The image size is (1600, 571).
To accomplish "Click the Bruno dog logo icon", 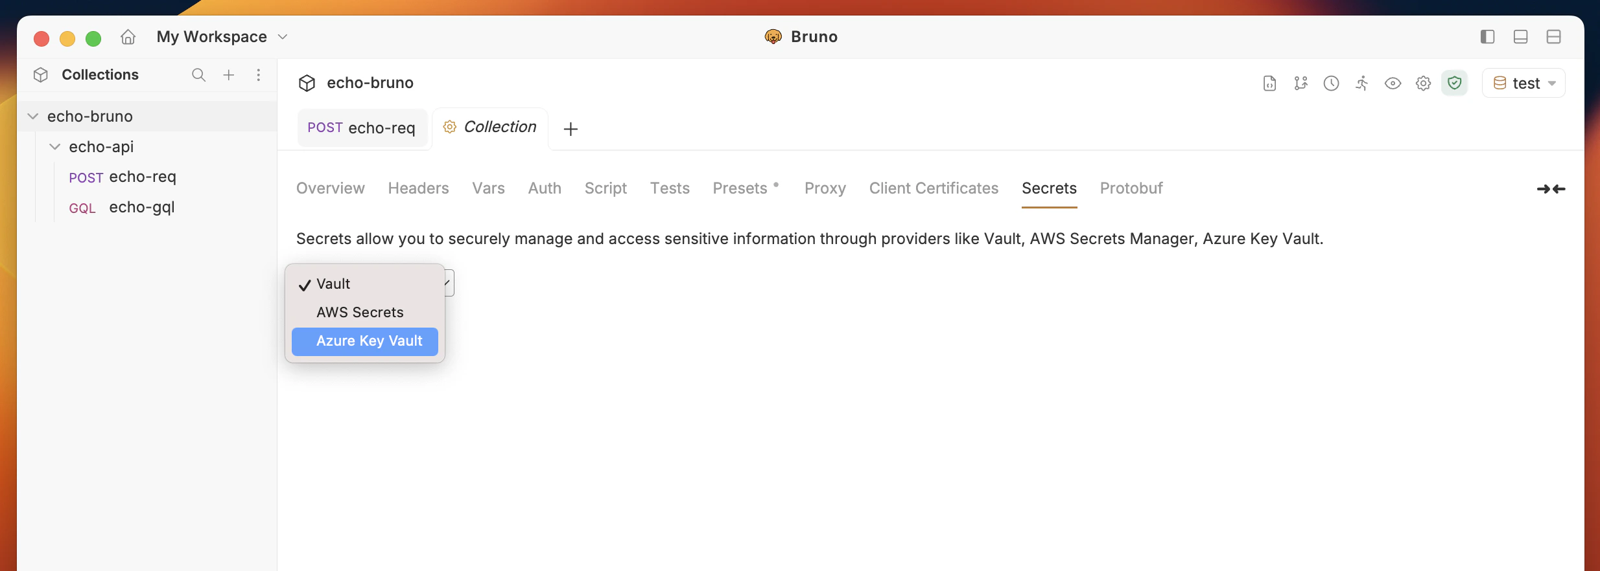I will pyautogui.click(x=773, y=37).
